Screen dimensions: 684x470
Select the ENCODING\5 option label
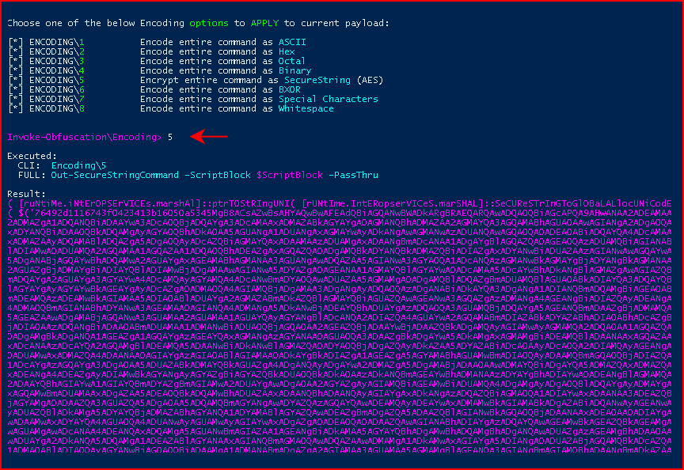[x=57, y=80]
